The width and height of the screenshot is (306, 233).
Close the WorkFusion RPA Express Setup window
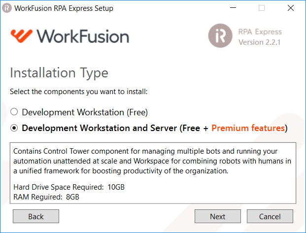click(x=291, y=8)
